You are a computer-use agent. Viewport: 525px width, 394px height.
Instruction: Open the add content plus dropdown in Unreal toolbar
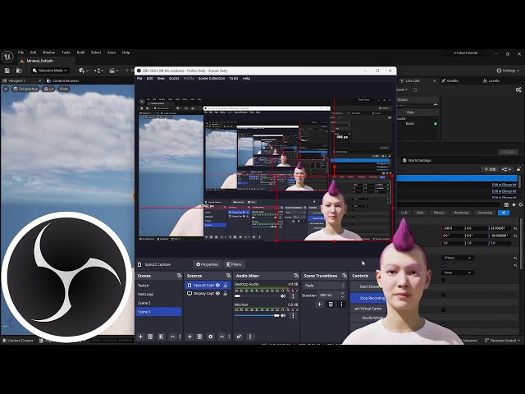coord(84,71)
